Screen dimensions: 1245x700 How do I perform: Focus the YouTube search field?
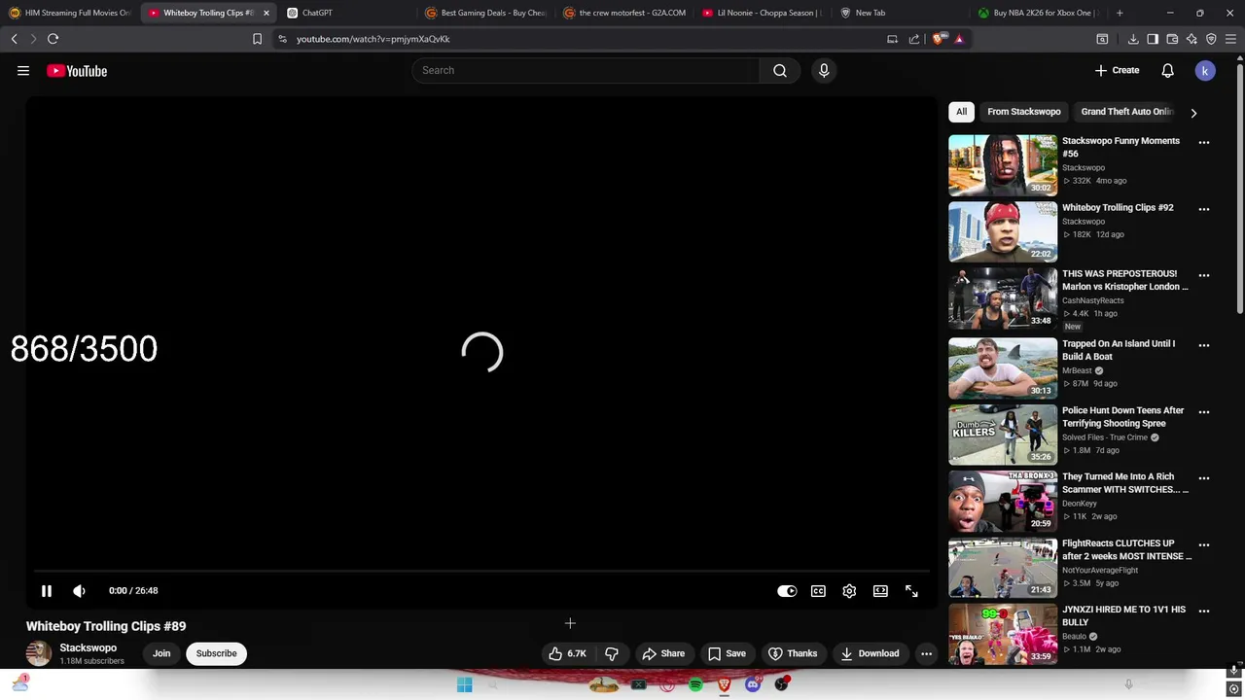pyautogui.click(x=586, y=70)
